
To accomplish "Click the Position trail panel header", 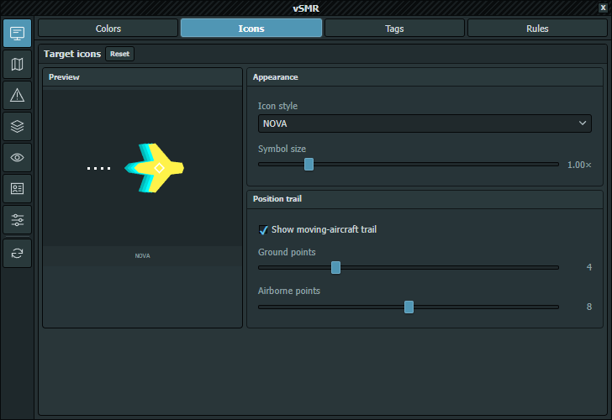I will (425, 199).
